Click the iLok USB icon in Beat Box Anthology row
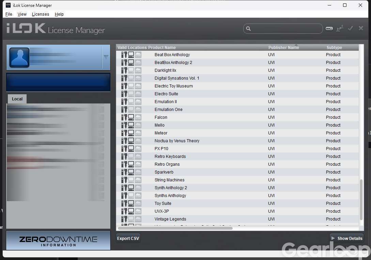Viewport: 371px width, 260px height. point(124,54)
